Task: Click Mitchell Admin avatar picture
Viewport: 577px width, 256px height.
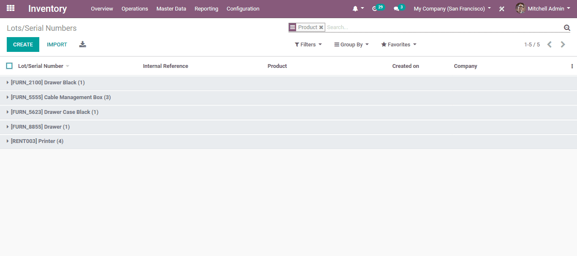Action: 520,8
